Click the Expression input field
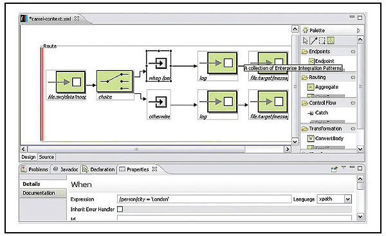Image resolution: width=386 pixels, height=236 pixels. click(x=204, y=199)
